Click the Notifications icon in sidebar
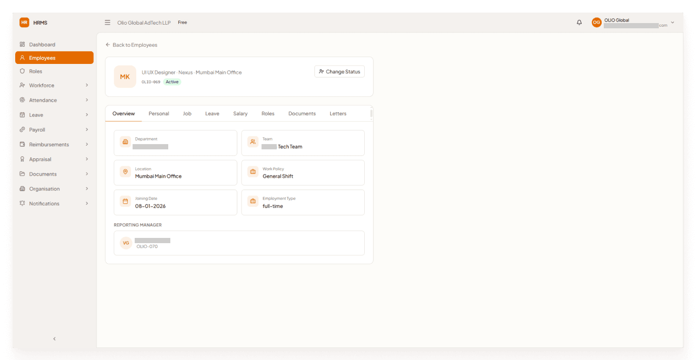Viewport: 696px width, 360px height. [x=22, y=203]
